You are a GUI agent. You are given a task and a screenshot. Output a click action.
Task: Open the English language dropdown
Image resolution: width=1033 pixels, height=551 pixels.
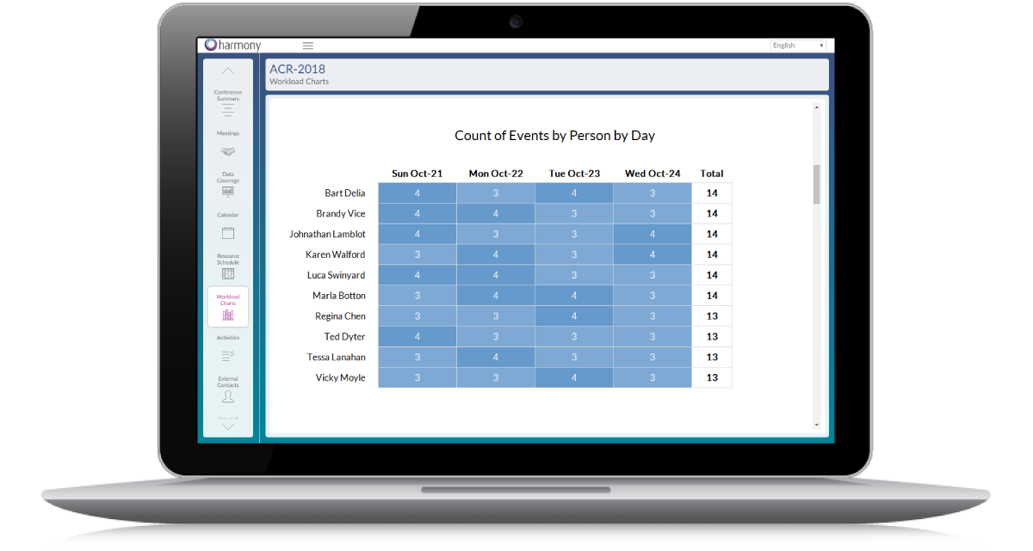[798, 46]
